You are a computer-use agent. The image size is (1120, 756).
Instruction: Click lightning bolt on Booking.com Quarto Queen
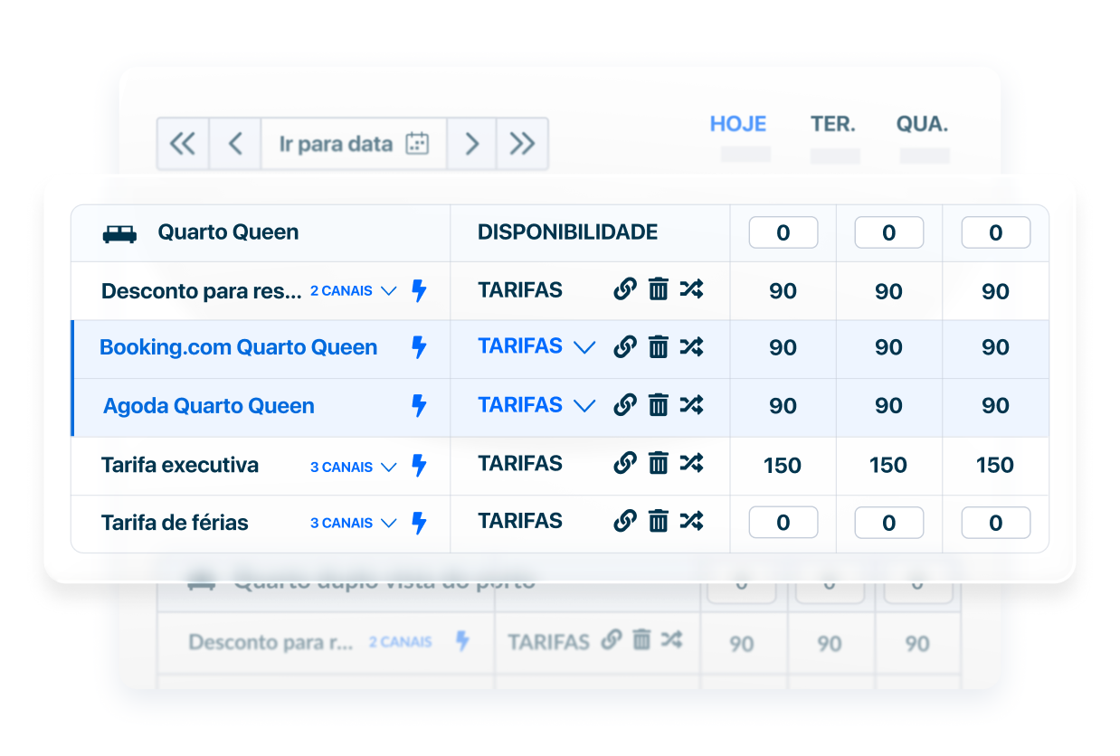(419, 347)
